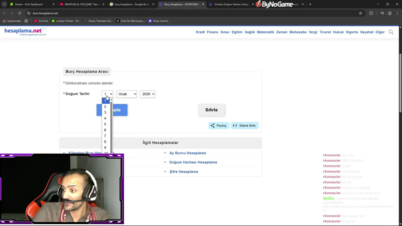
Task: Open the Finans menu
Action: click(x=212, y=32)
